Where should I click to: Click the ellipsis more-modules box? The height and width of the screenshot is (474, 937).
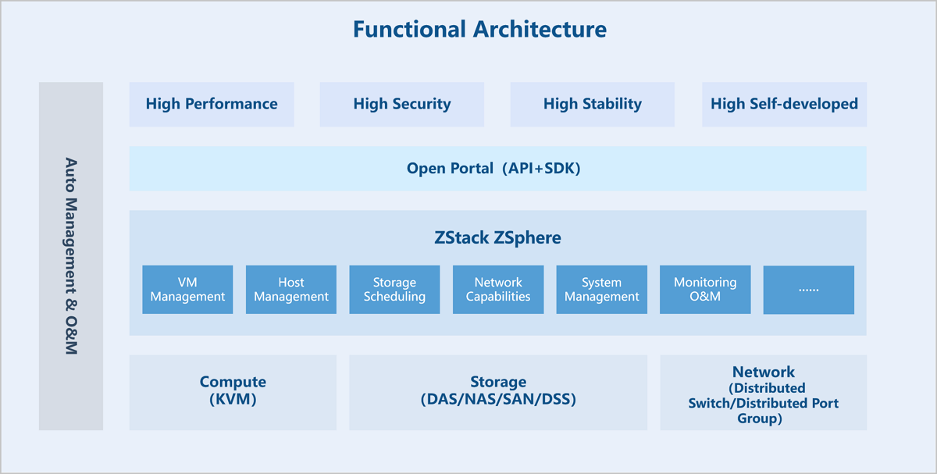coord(808,290)
